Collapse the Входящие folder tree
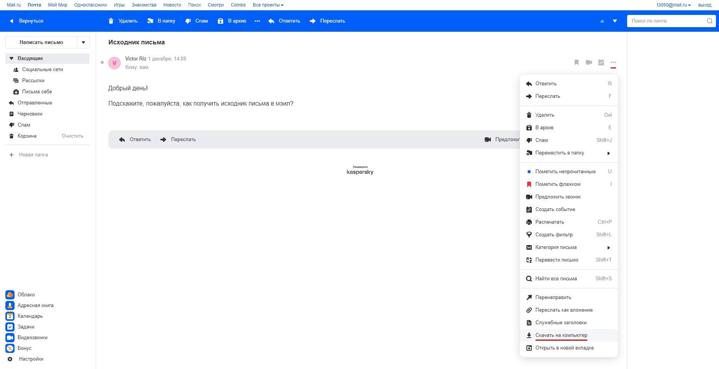Image resolution: width=719 pixels, height=369 pixels. [11, 59]
